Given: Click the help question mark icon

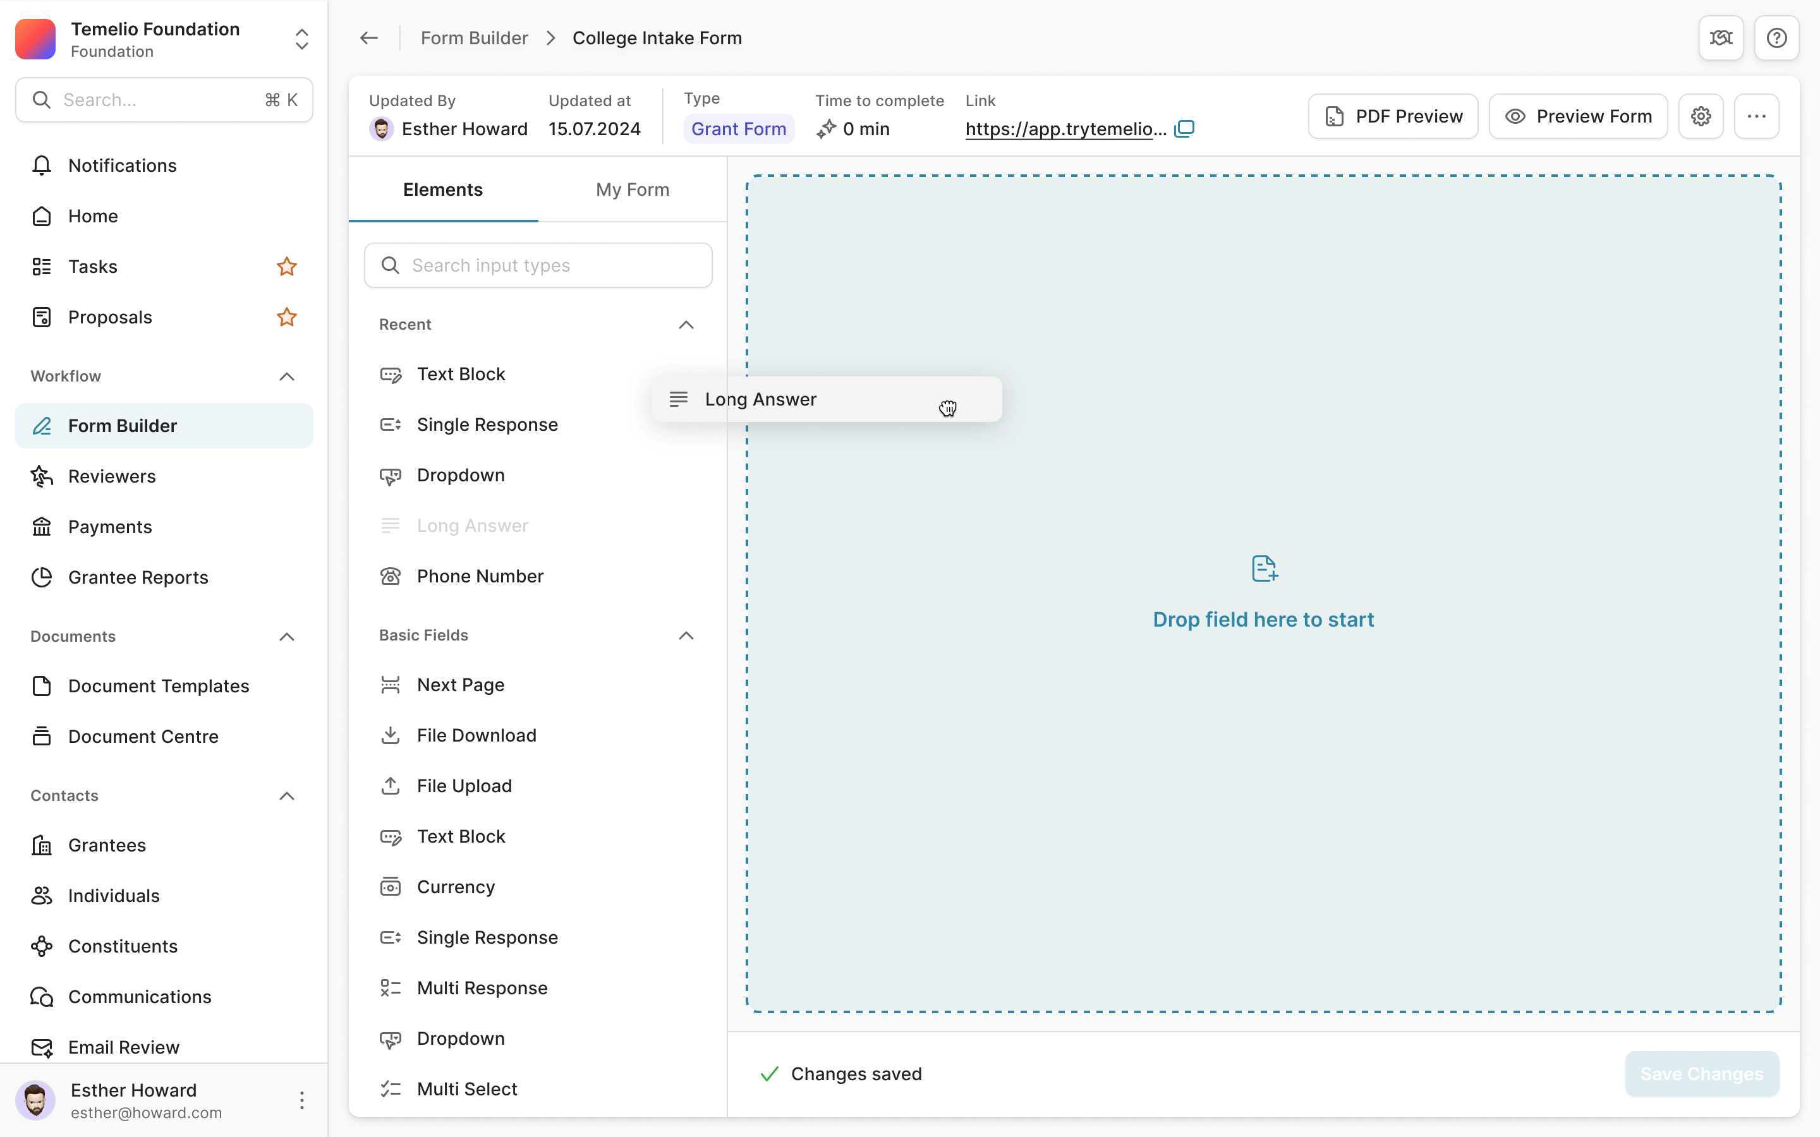Looking at the screenshot, I should click(x=1776, y=38).
